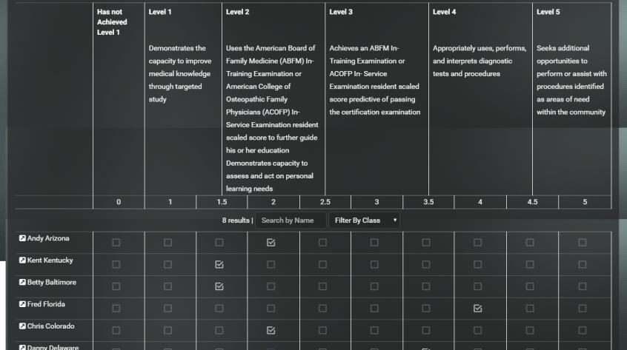Select the Fred Florida name
The image size is (627, 350).
coord(46,304)
